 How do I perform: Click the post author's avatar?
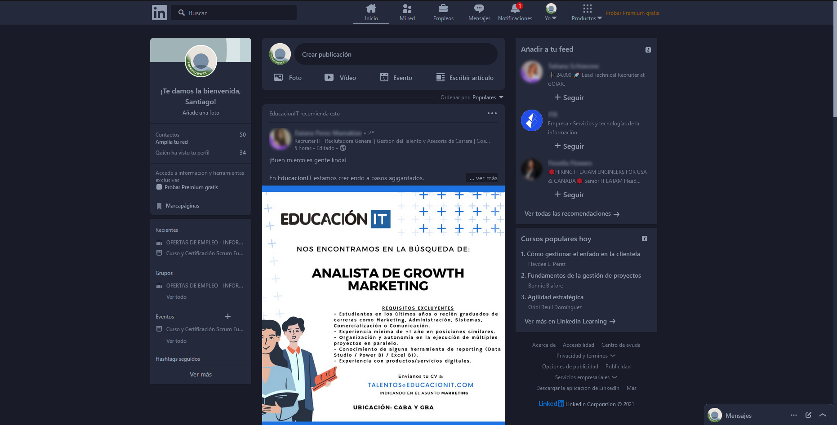pyautogui.click(x=280, y=139)
